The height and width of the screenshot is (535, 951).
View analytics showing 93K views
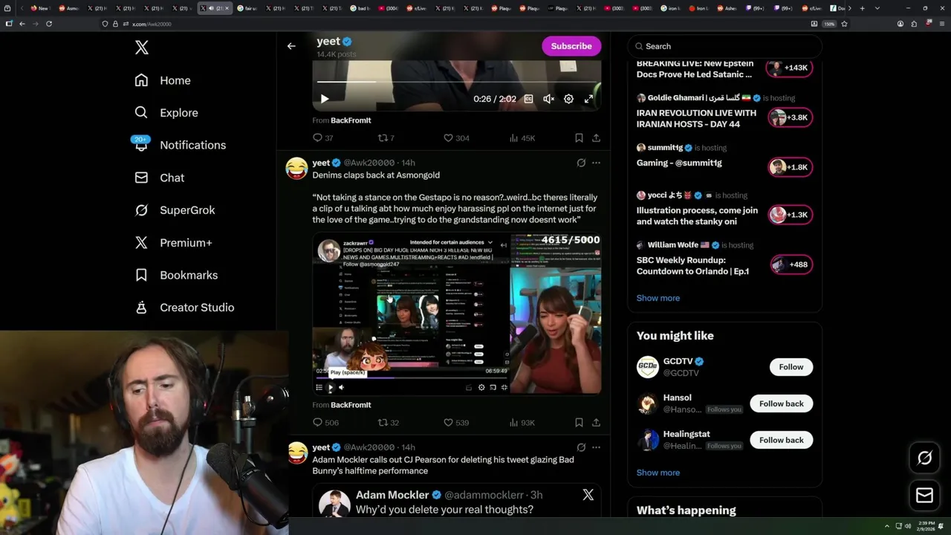[522, 423]
